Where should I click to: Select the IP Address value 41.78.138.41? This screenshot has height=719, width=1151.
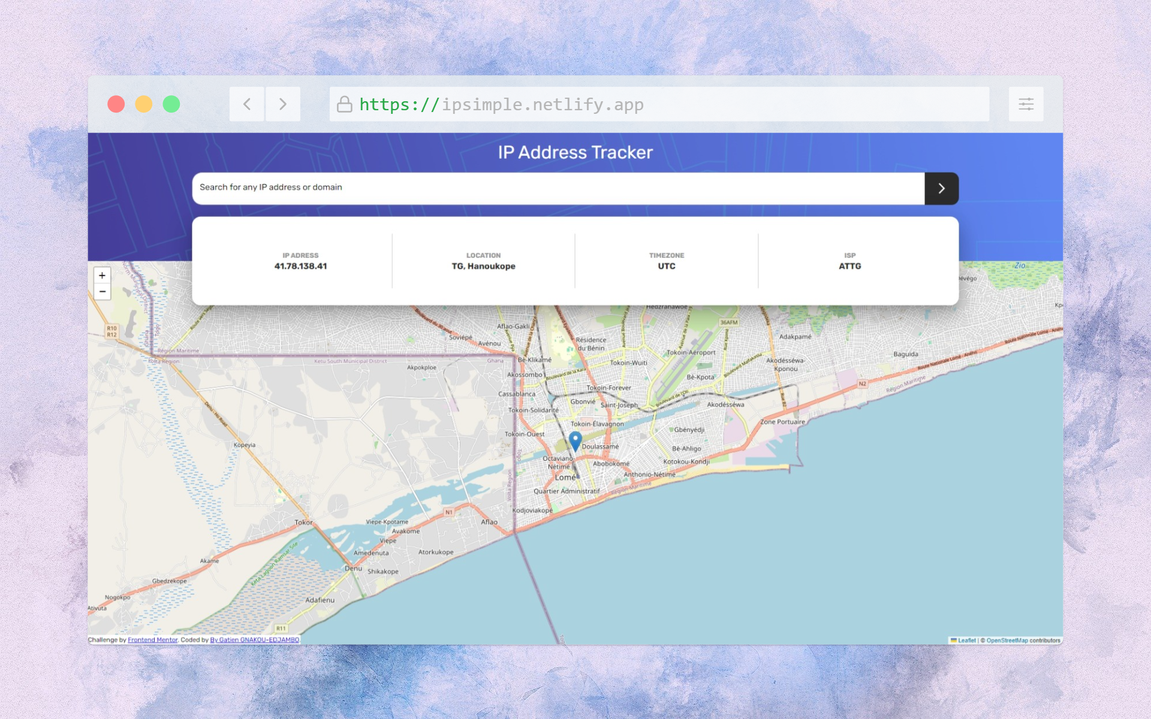[300, 266]
